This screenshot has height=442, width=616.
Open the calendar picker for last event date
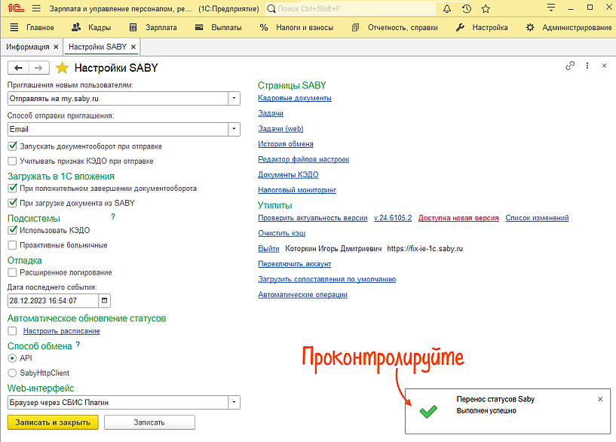coord(104,300)
